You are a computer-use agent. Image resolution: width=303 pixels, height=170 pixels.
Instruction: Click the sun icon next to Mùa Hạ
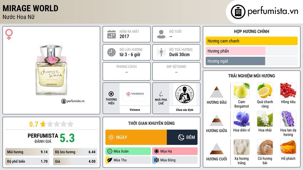[x=157, y=151]
